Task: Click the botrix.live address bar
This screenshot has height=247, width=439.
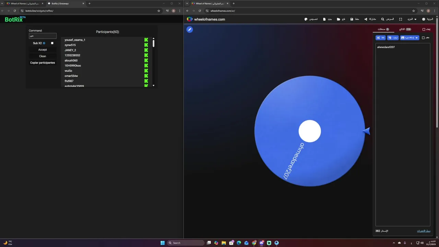Action: coord(91,11)
